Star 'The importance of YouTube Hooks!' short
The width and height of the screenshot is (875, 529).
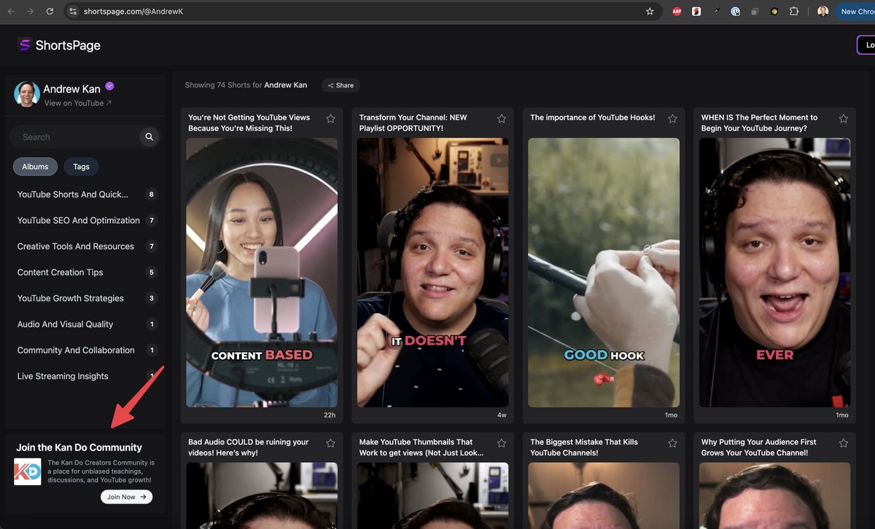click(x=672, y=119)
